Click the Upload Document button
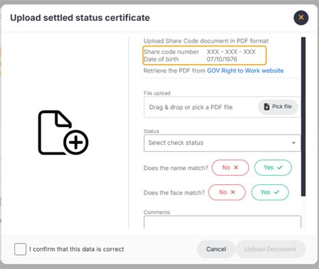This screenshot has height=269, width=319. pos(271,249)
